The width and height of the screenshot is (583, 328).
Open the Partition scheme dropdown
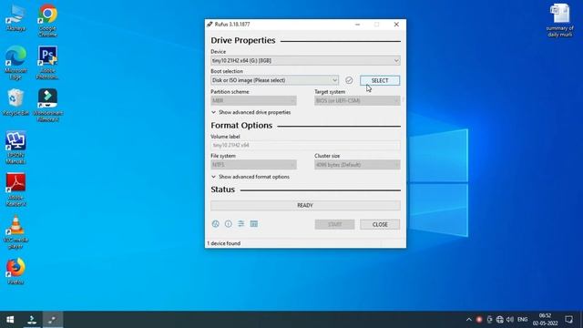click(253, 100)
